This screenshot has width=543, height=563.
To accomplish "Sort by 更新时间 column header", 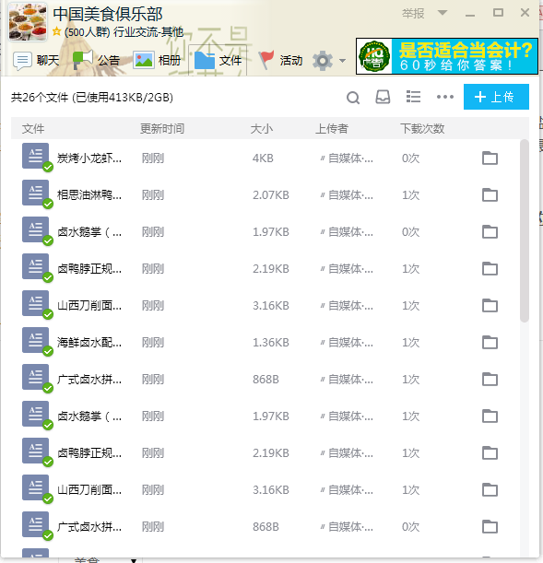I will [x=162, y=129].
